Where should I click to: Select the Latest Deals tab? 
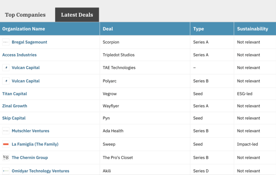click(77, 15)
